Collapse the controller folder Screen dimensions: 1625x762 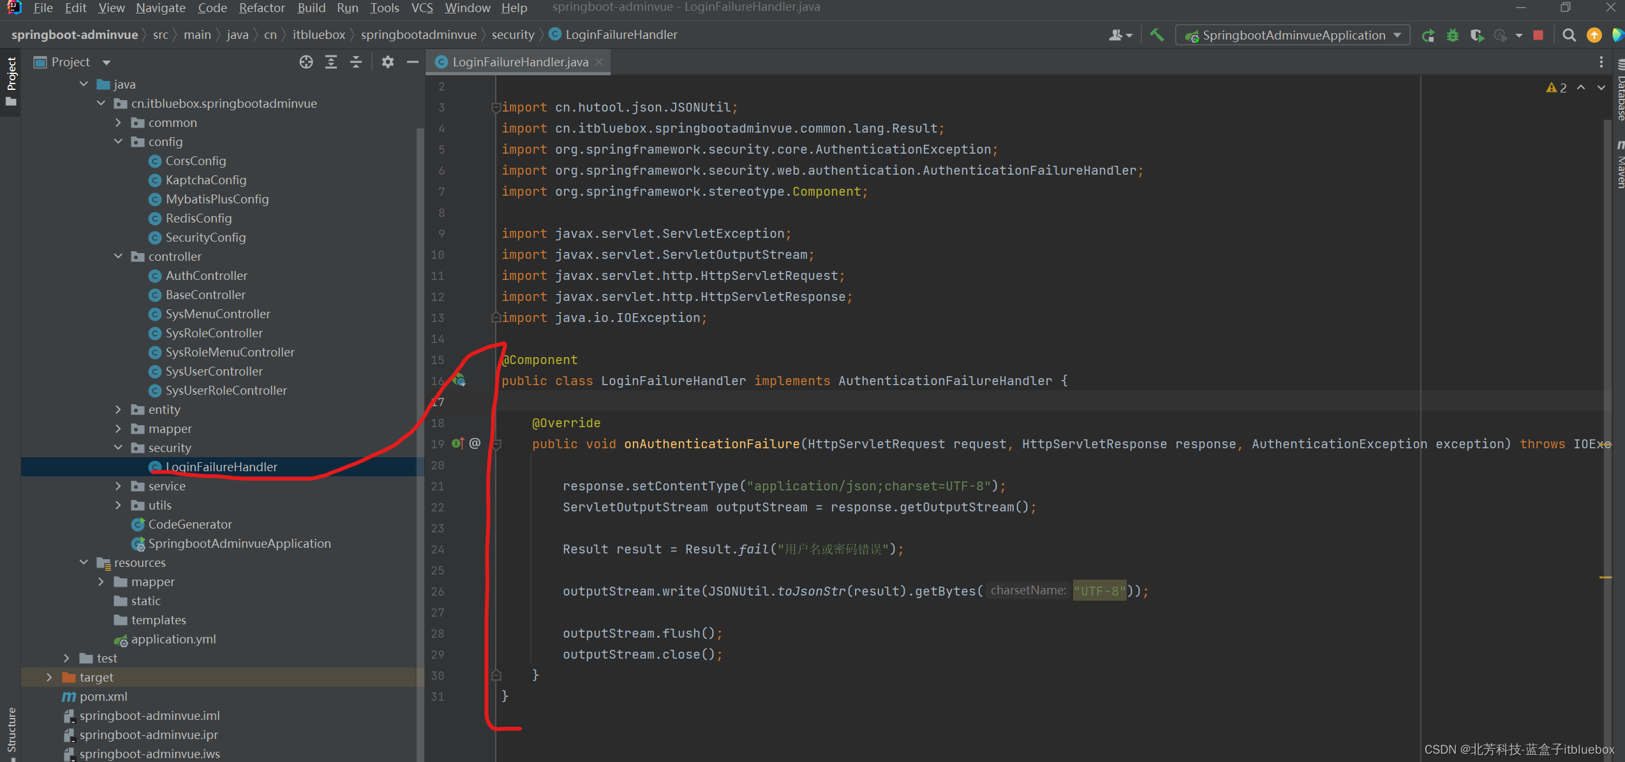pyautogui.click(x=119, y=256)
